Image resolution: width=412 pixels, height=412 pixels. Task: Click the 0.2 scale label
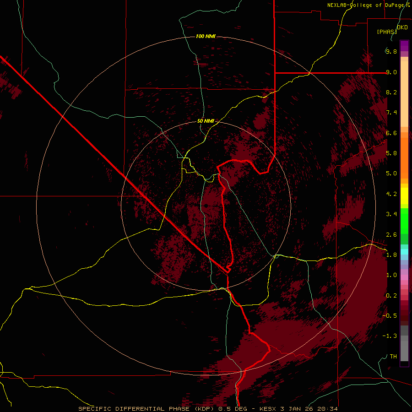coord(391,296)
